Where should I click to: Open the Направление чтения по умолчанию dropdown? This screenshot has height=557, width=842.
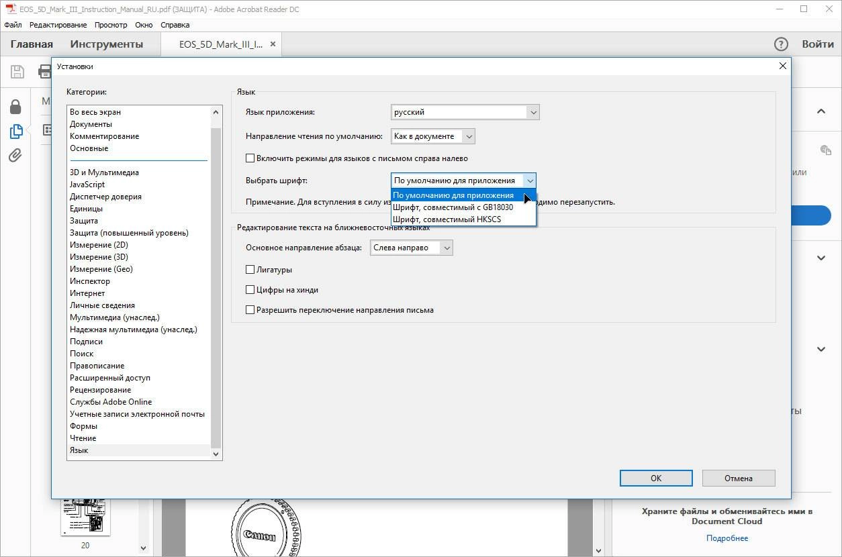[433, 136]
